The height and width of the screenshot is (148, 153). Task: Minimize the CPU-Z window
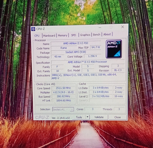(100, 28)
